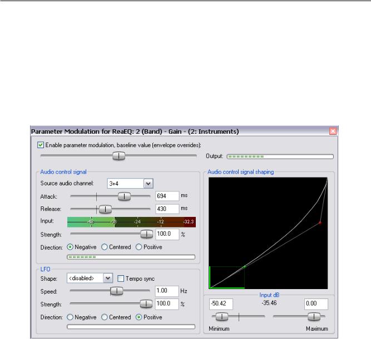Open the LFO Shape dropdown
371x339 pixels.
point(108,279)
